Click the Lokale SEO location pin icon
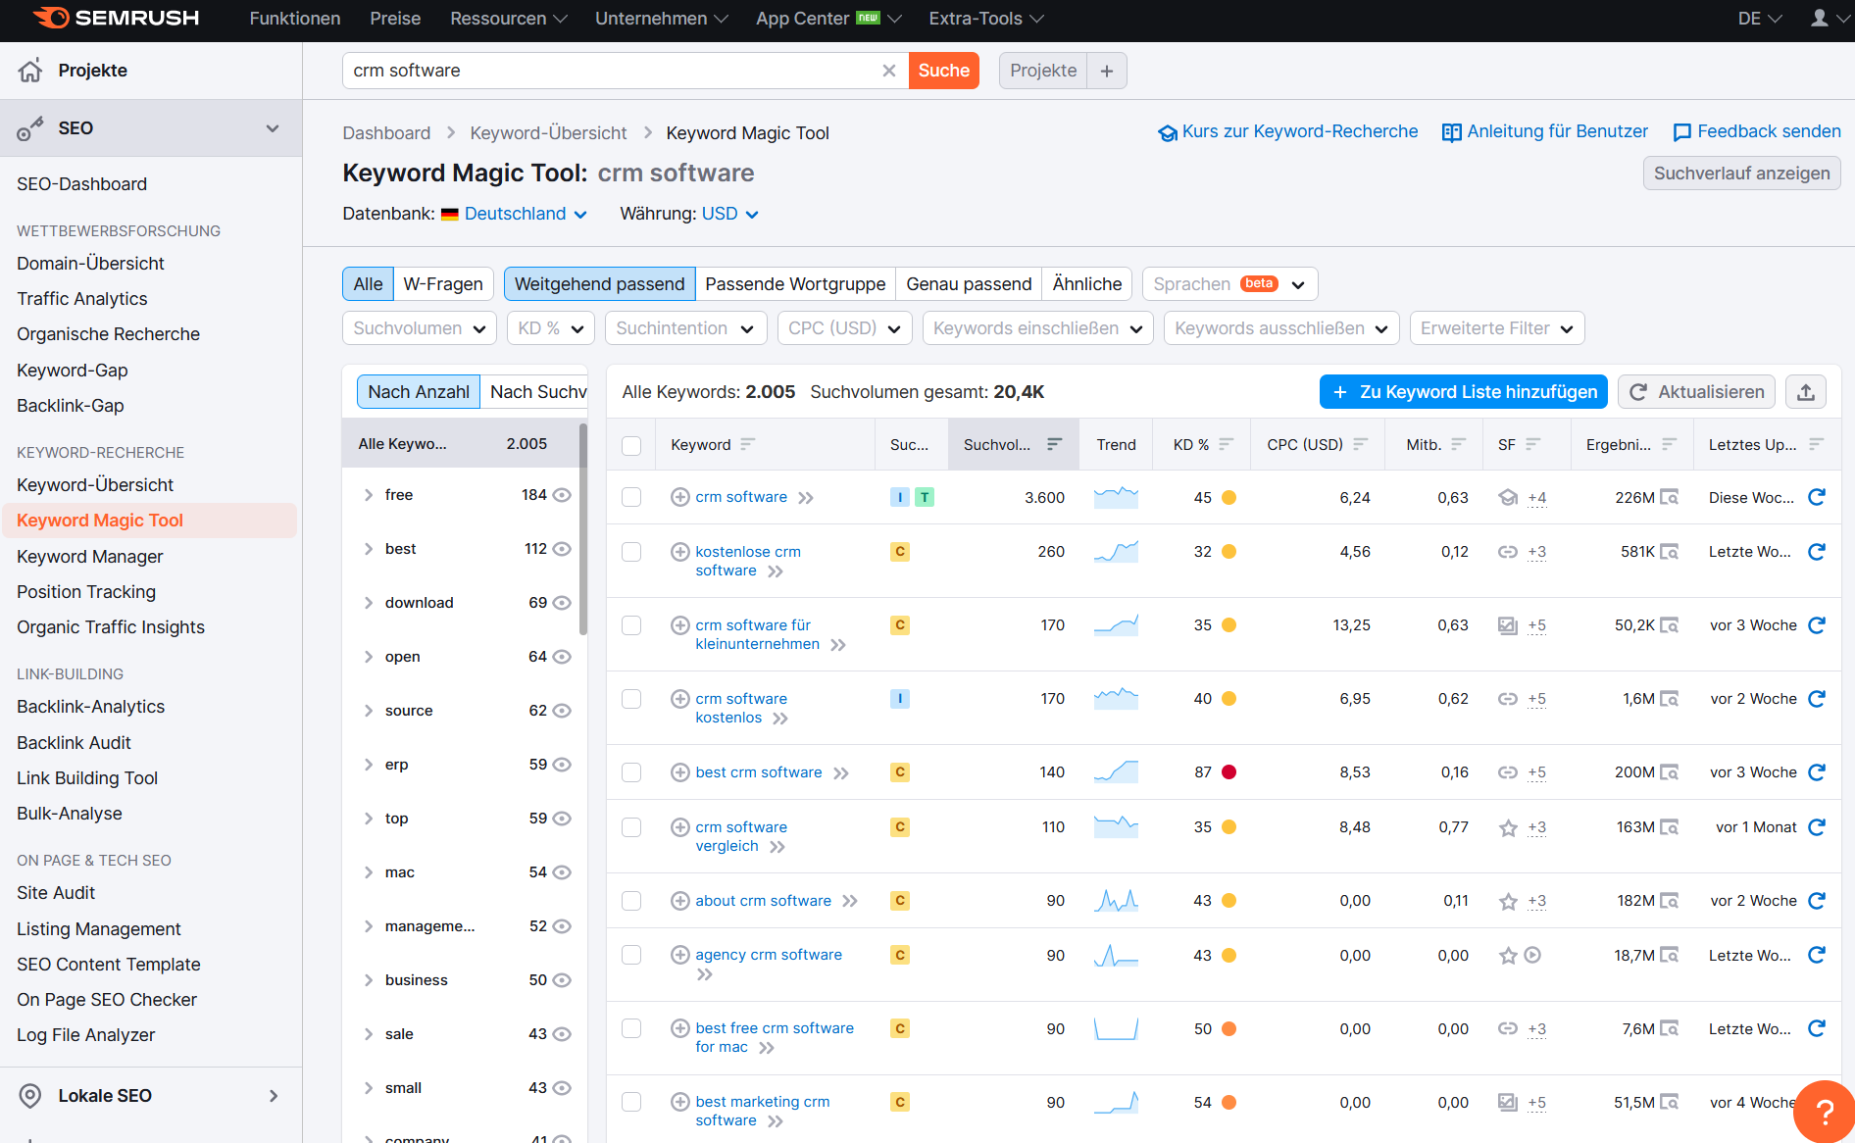This screenshot has width=1855, height=1143. pos(30,1096)
